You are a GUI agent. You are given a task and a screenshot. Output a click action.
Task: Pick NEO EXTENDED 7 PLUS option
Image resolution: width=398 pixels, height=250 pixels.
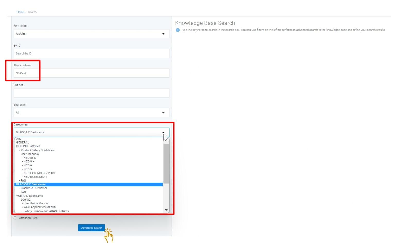click(x=39, y=173)
